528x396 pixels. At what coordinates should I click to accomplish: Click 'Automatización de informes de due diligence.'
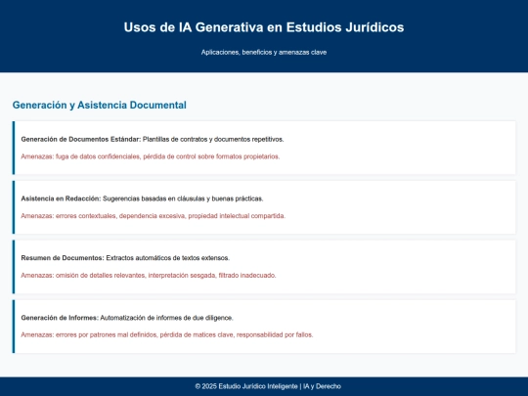pyautogui.click(x=166, y=318)
